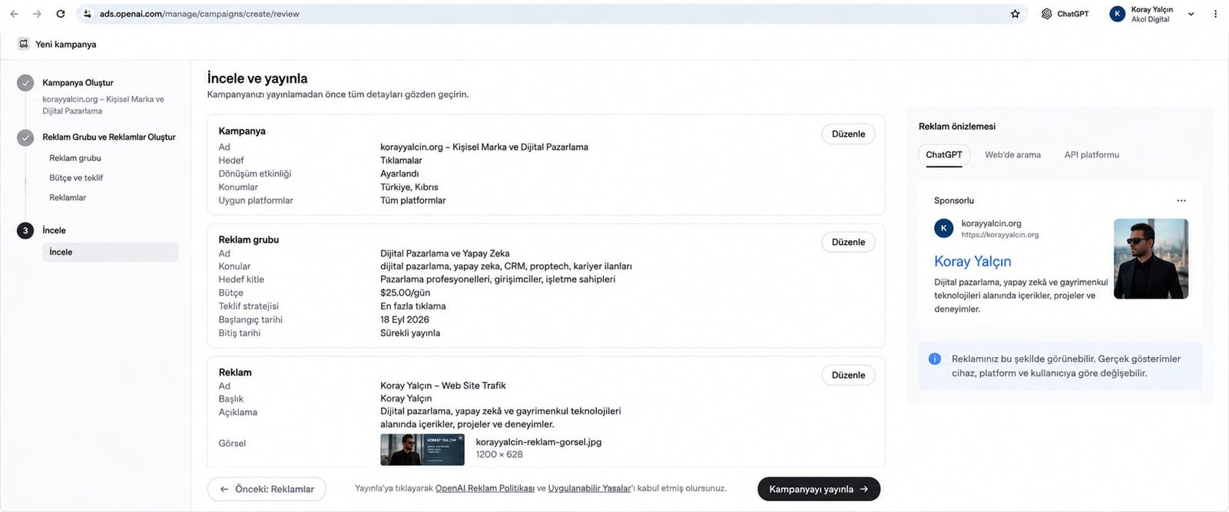Click the Koray Yalçın account name
Viewport: 1229px width, 512px height.
[1151, 9]
